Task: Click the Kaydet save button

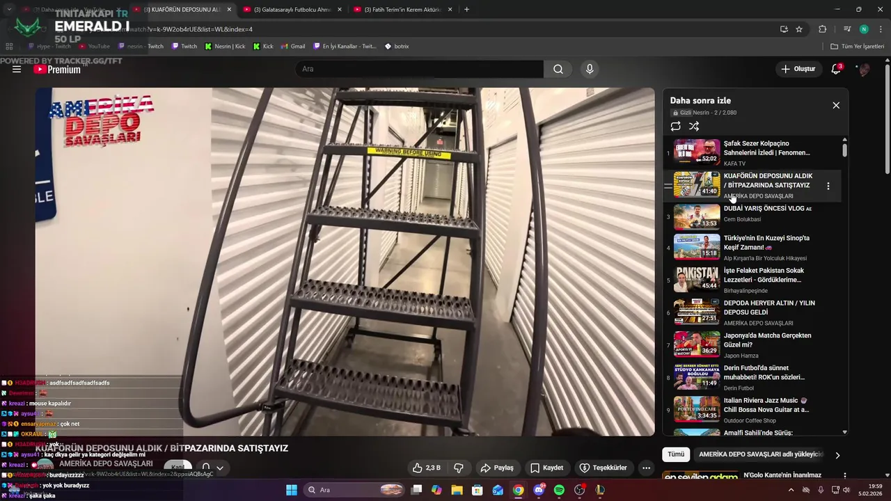Action: [546, 468]
